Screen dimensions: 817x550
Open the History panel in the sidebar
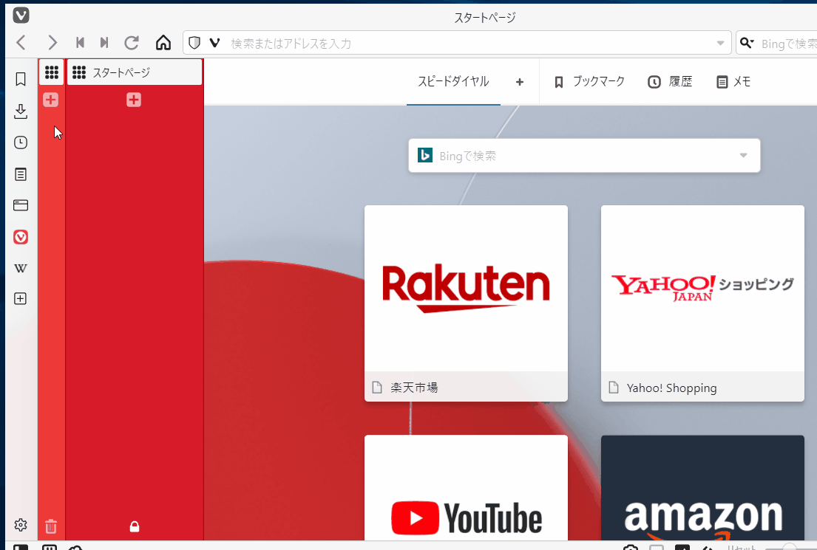coord(20,142)
